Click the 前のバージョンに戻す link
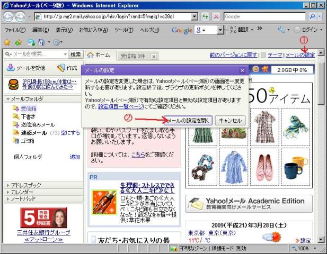This screenshot has width=327, height=254. point(233,55)
